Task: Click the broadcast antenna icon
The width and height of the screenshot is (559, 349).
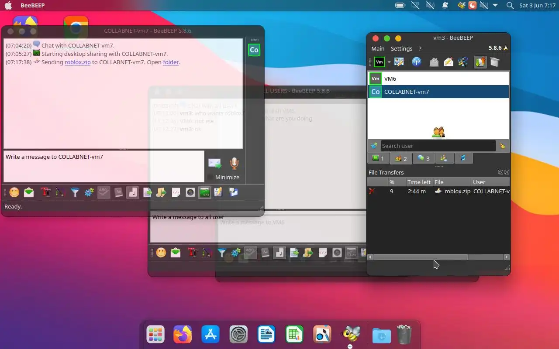Action: tap(417, 62)
